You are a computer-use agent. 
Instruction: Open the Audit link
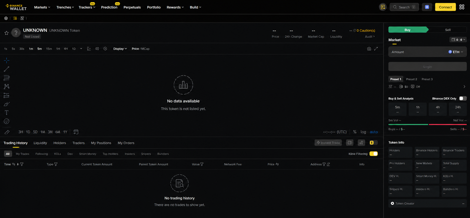pyautogui.click(x=370, y=37)
